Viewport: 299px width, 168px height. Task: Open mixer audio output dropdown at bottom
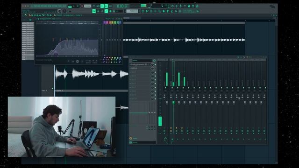tap(144, 142)
